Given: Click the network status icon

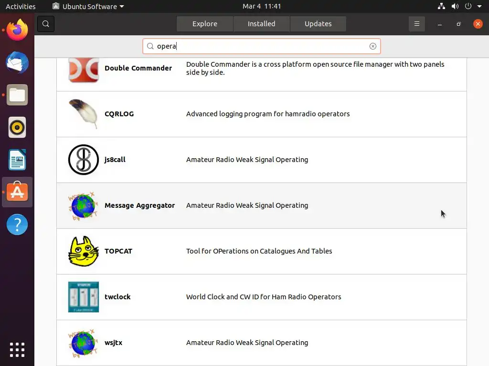Looking at the screenshot, I should (x=441, y=6).
